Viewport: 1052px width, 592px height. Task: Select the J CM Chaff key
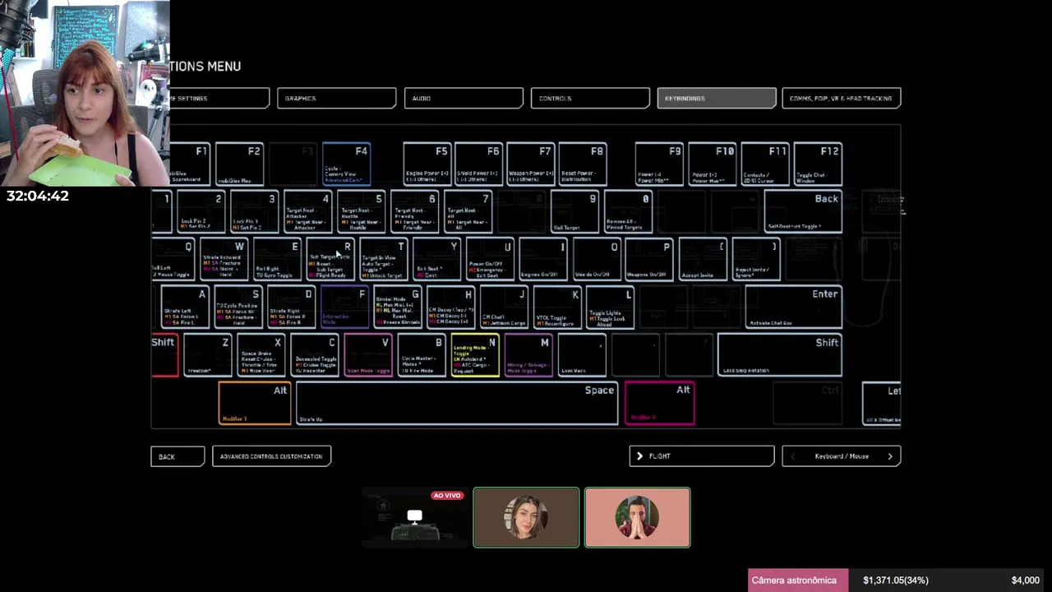[x=505, y=308]
